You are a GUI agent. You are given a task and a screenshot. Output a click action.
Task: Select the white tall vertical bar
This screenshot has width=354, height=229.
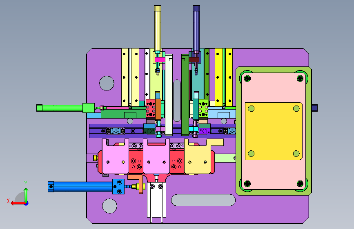[x=169, y=95]
